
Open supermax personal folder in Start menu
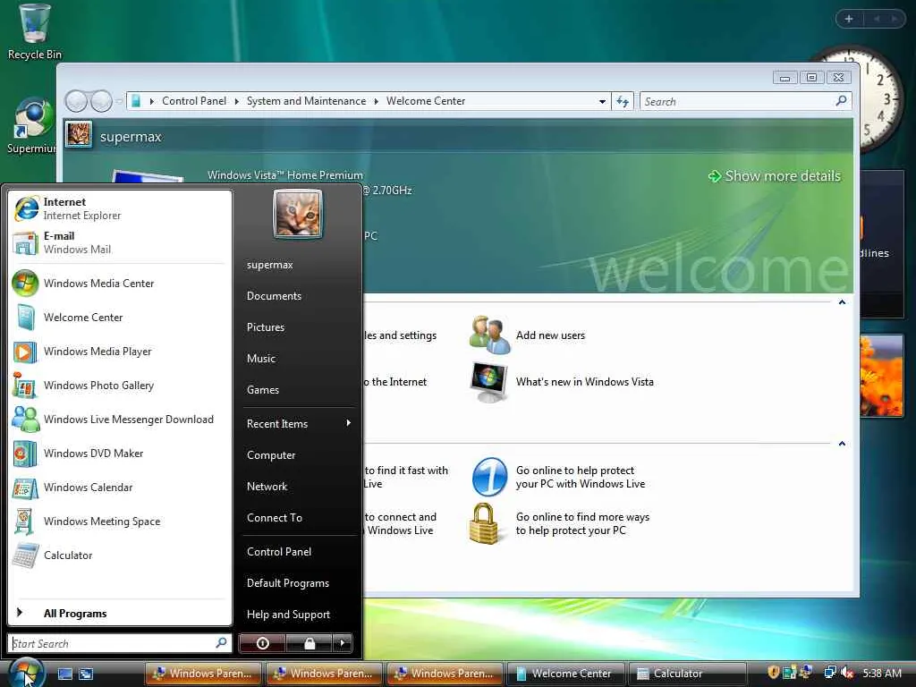pos(298,265)
